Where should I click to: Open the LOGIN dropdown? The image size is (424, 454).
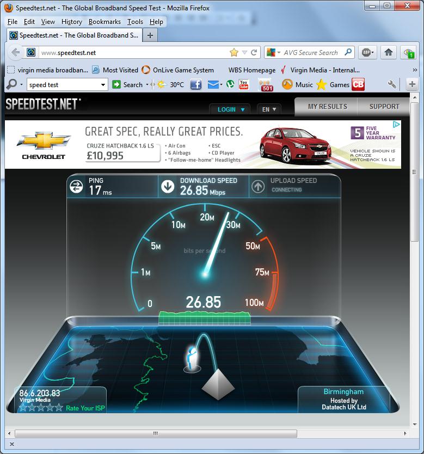[x=231, y=109]
